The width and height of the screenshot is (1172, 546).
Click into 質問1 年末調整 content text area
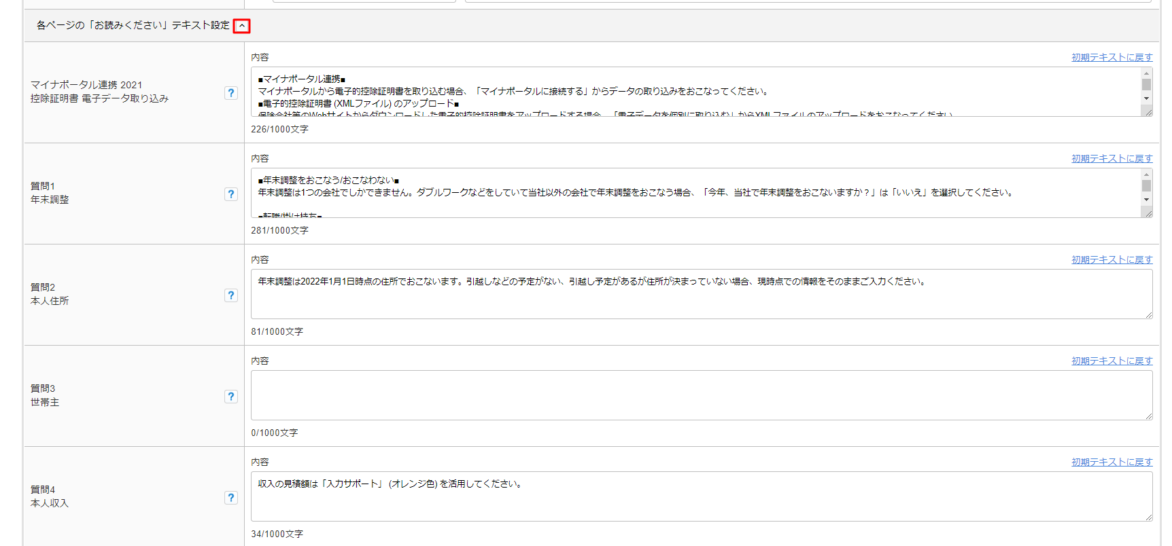(x=693, y=193)
